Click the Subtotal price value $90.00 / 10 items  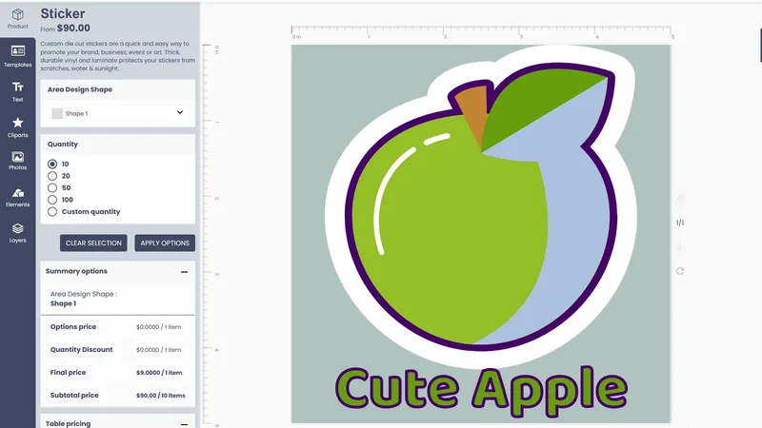click(160, 396)
